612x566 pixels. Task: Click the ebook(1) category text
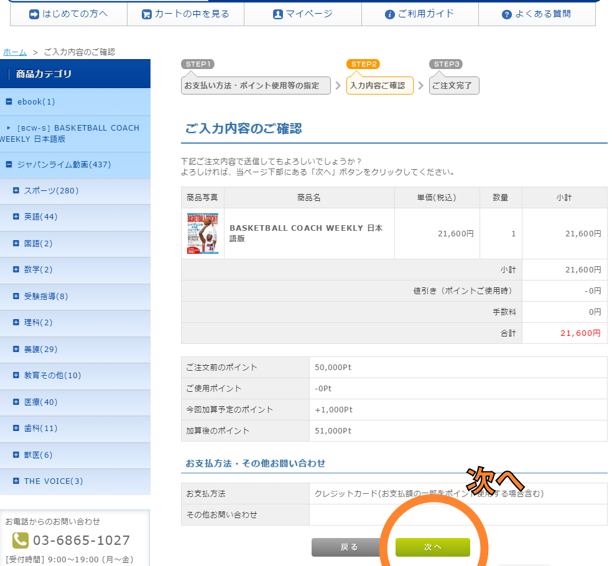coord(36,102)
